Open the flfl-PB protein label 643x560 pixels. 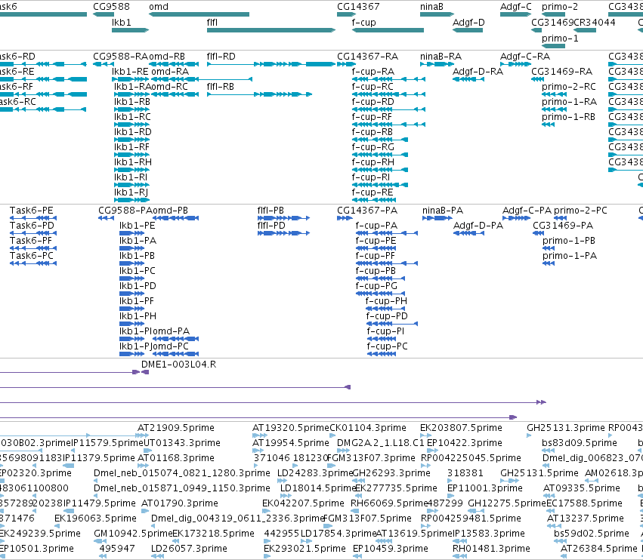point(270,210)
